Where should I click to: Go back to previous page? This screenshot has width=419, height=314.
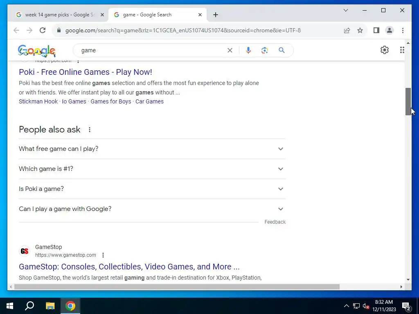point(16,30)
